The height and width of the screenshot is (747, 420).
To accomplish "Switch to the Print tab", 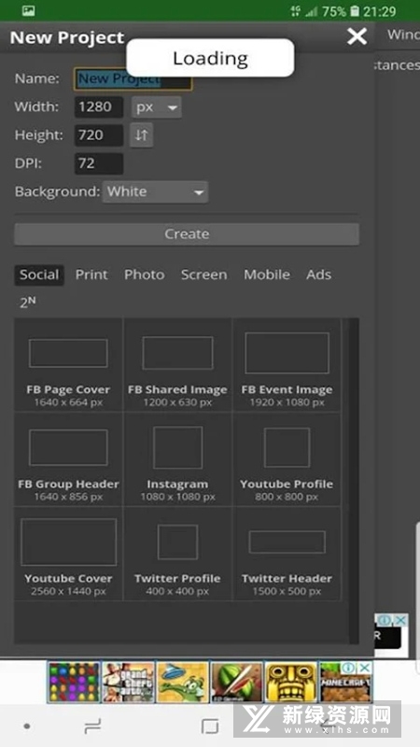I will (x=91, y=275).
